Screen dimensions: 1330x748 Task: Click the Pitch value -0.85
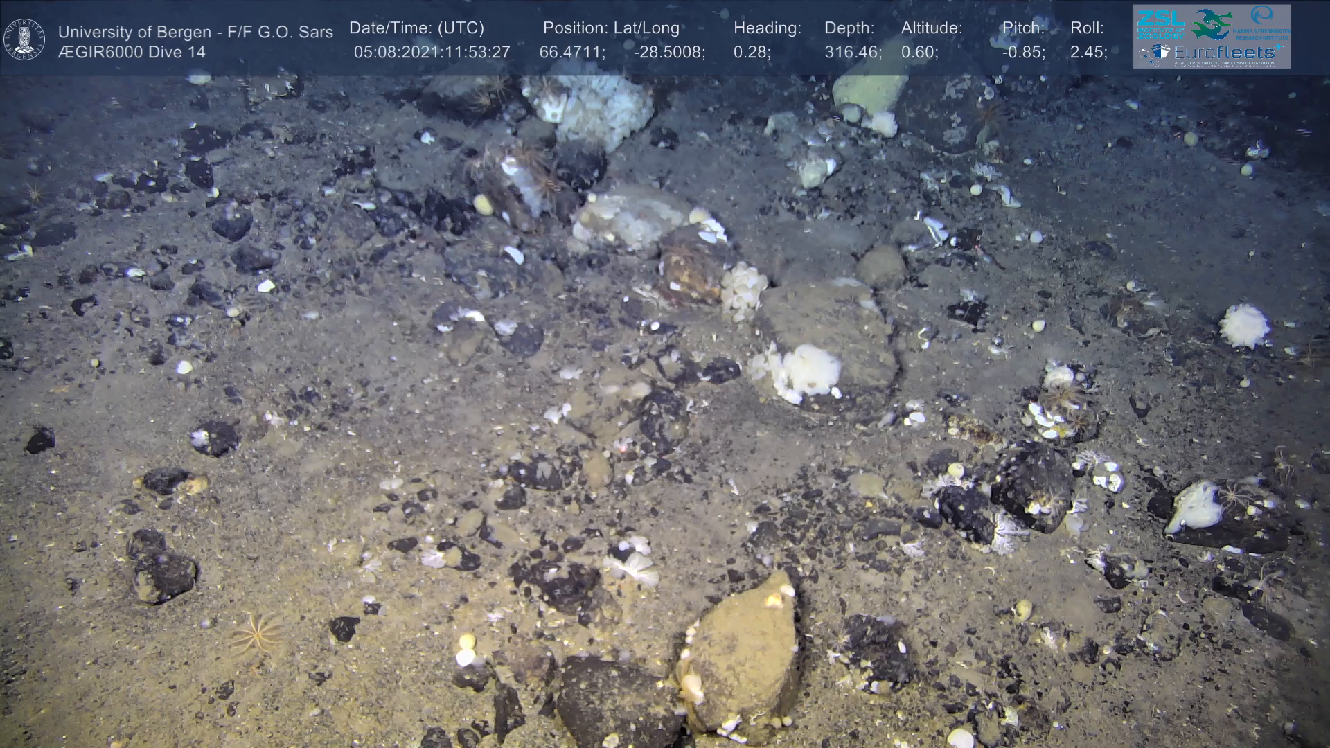coord(1023,53)
